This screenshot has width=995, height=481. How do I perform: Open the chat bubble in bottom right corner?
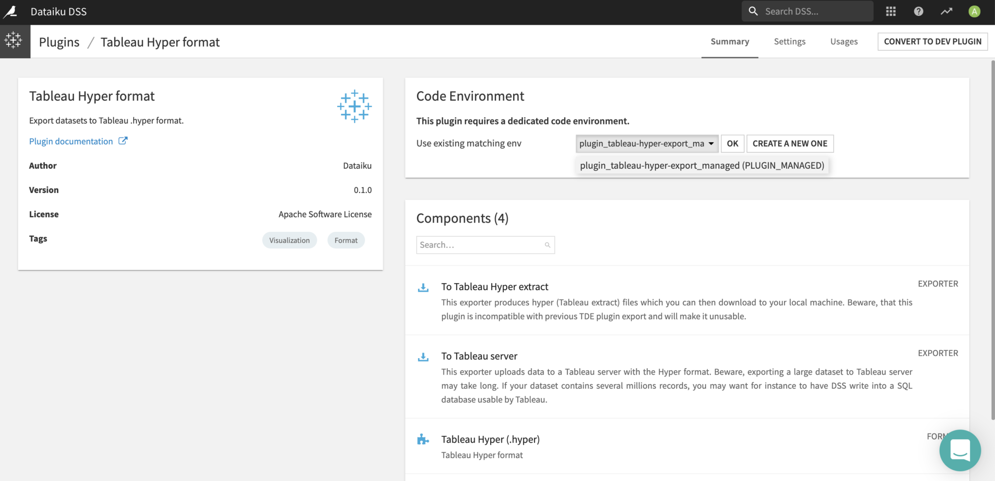point(960,450)
